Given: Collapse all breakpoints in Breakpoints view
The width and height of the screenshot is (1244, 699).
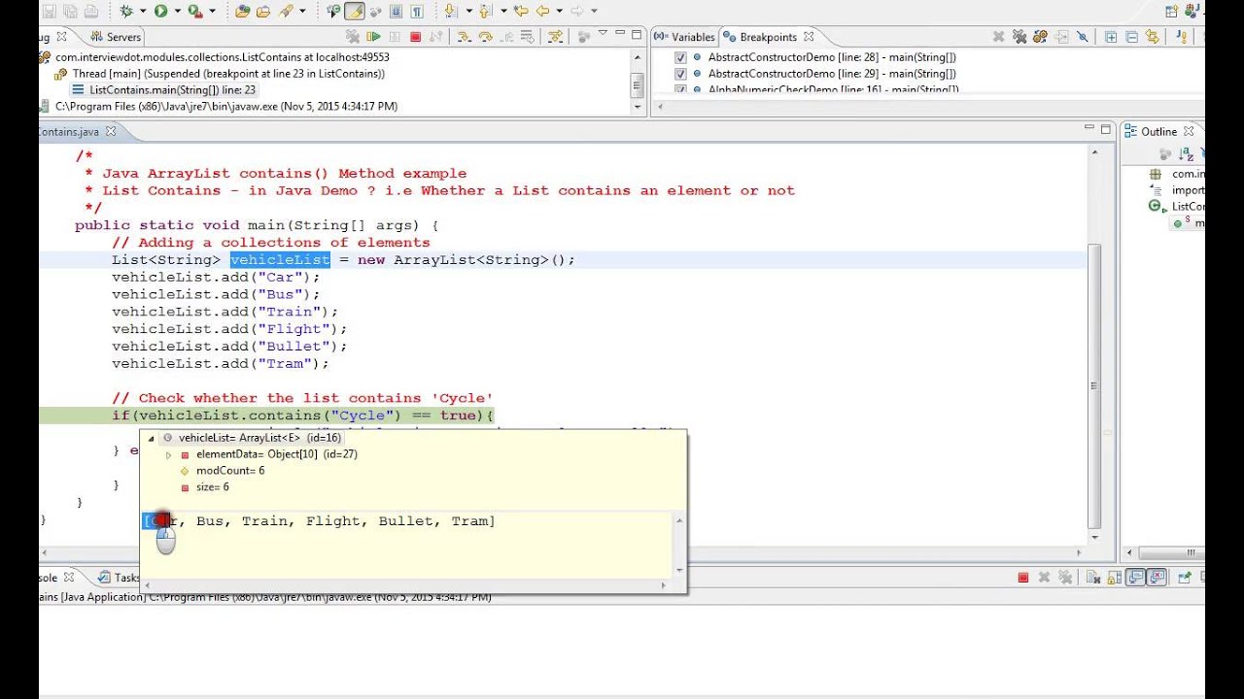Looking at the screenshot, I should coord(1131,37).
